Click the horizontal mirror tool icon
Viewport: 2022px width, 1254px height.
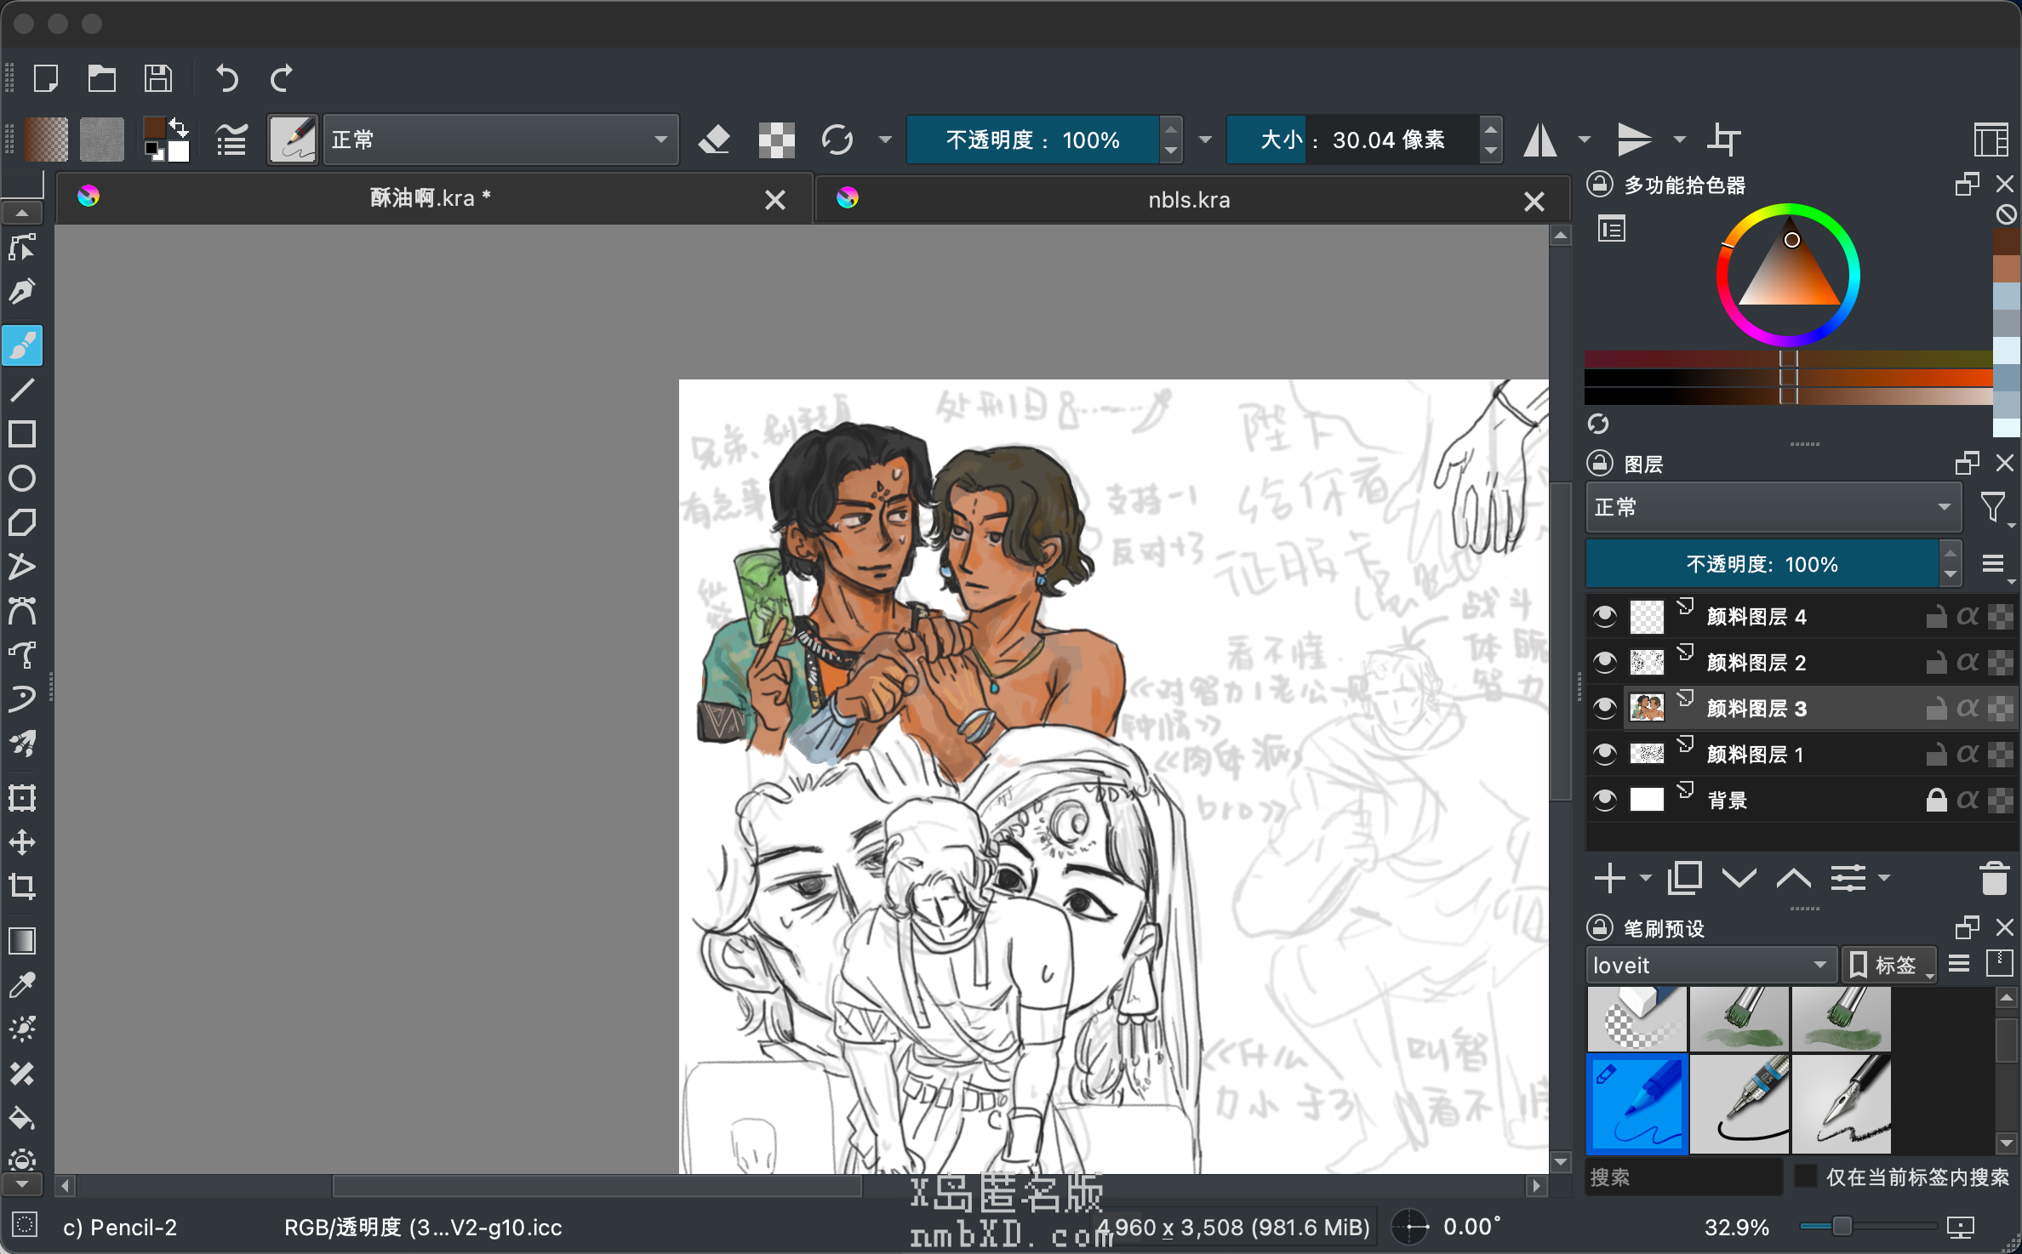(1539, 140)
